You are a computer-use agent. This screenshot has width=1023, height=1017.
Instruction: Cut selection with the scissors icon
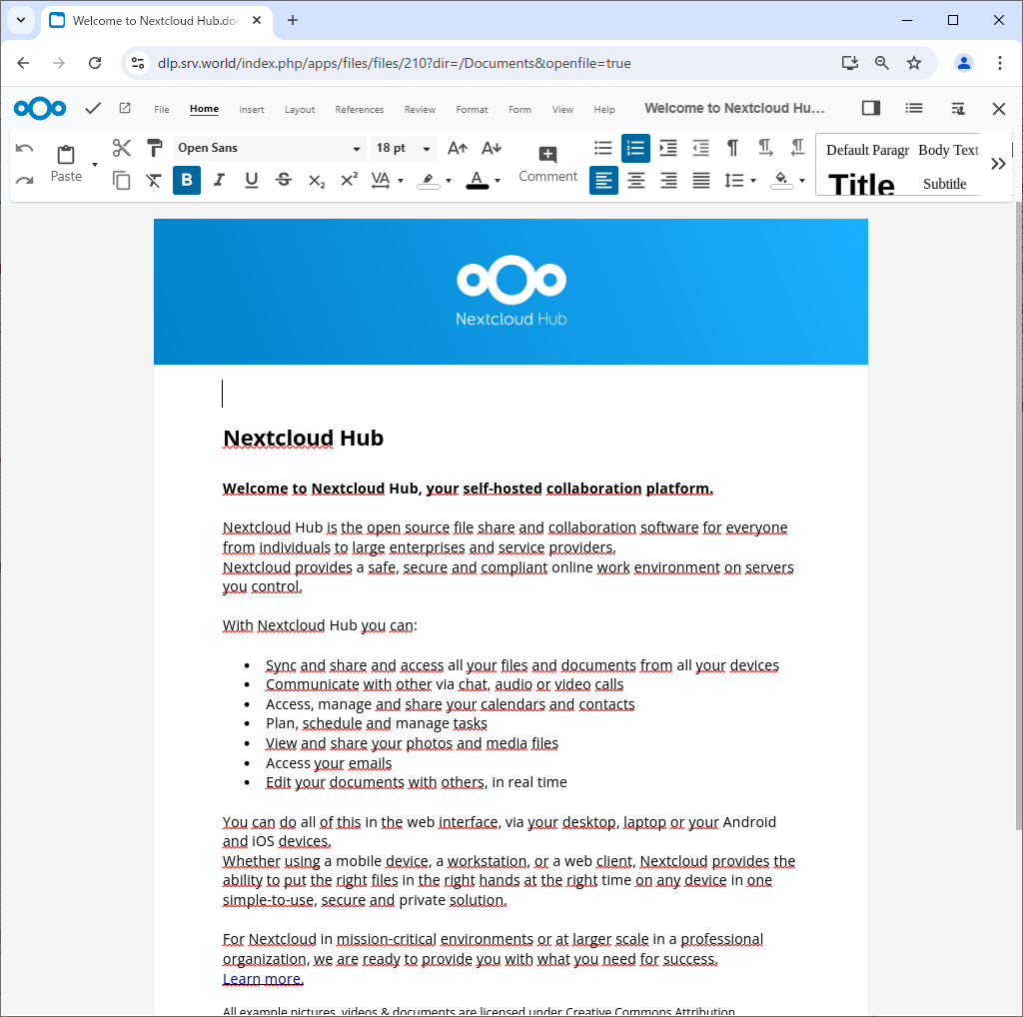(x=121, y=148)
